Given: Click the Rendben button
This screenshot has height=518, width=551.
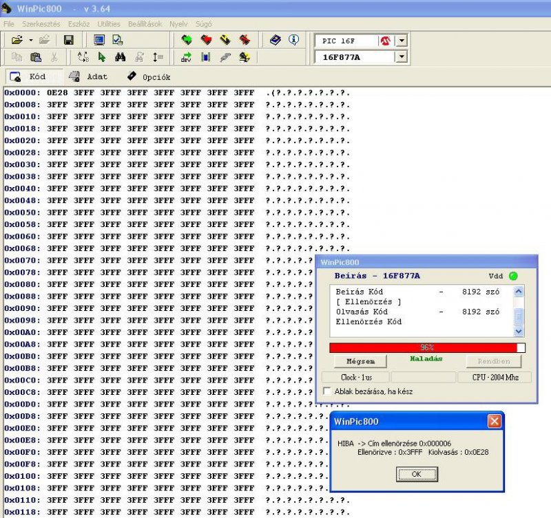Looking at the screenshot, I should click(494, 361).
